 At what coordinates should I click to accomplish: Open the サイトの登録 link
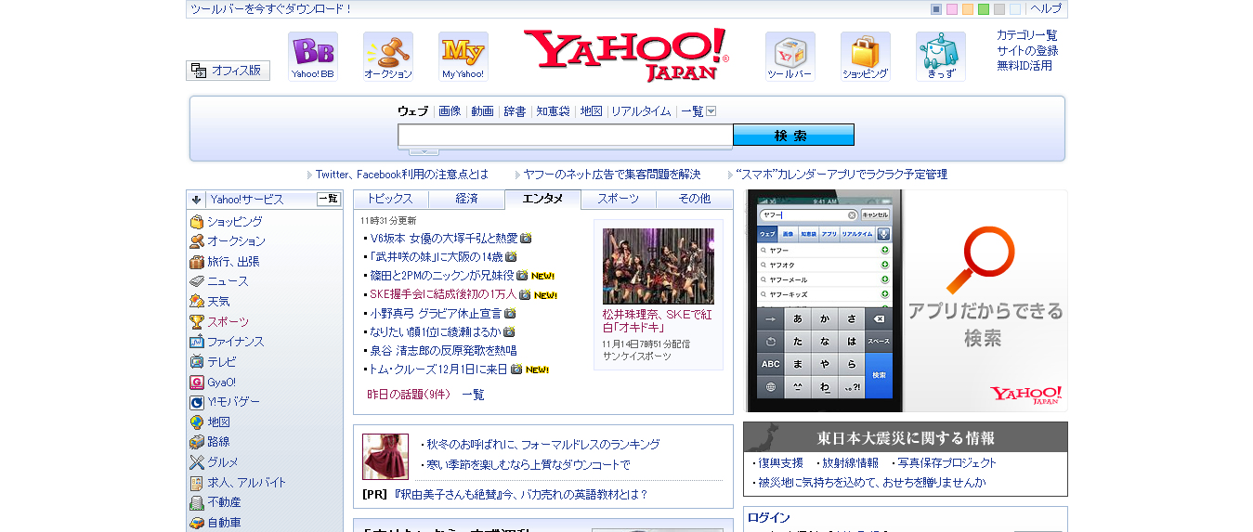point(1027,50)
